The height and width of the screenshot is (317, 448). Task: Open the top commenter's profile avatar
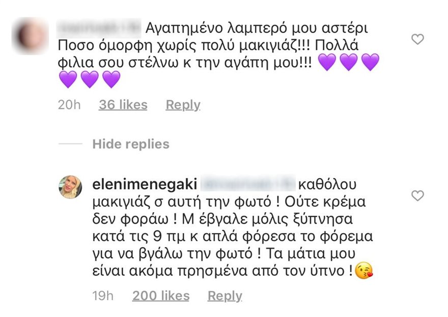pos(29,30)
